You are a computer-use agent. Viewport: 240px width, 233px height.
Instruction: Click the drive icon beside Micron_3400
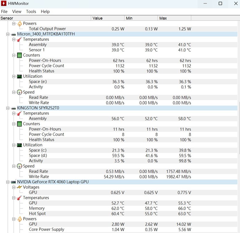(x=14, y=34)
